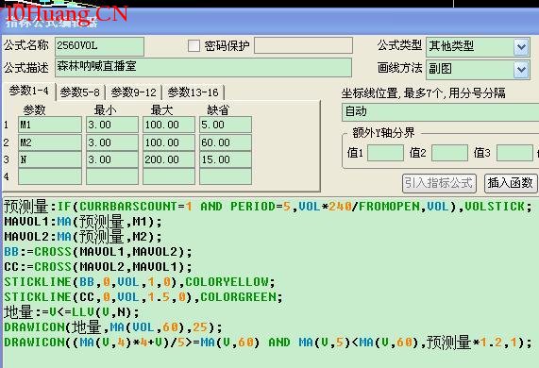This screenshot has height=368, width=539.
Task: Click the code line MAVOL1:MA(预测量,M1);
Action: click(83, 222)
